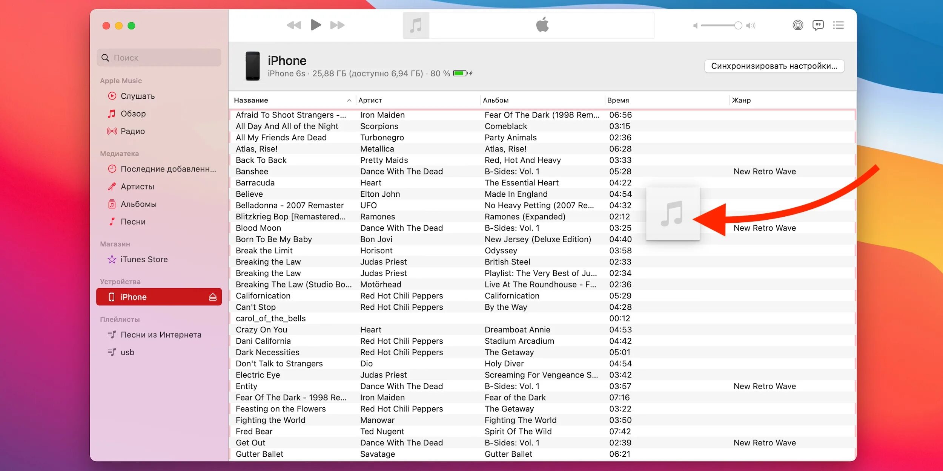Open the Песни из Интернета playlist
The height and width of the screenshot is (471, 943).
click(161, 335)
